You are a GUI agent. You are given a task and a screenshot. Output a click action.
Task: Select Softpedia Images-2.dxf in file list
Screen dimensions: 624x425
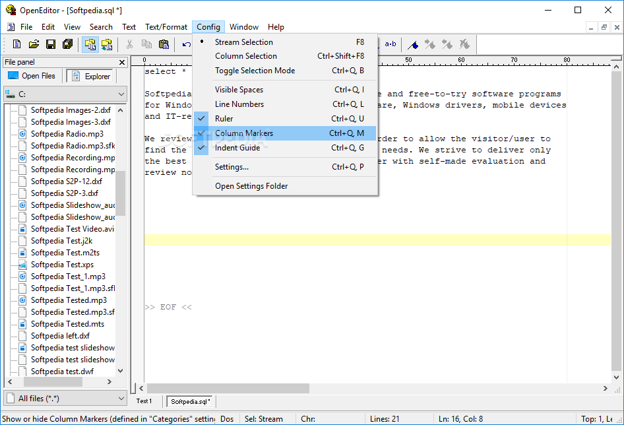71,110
